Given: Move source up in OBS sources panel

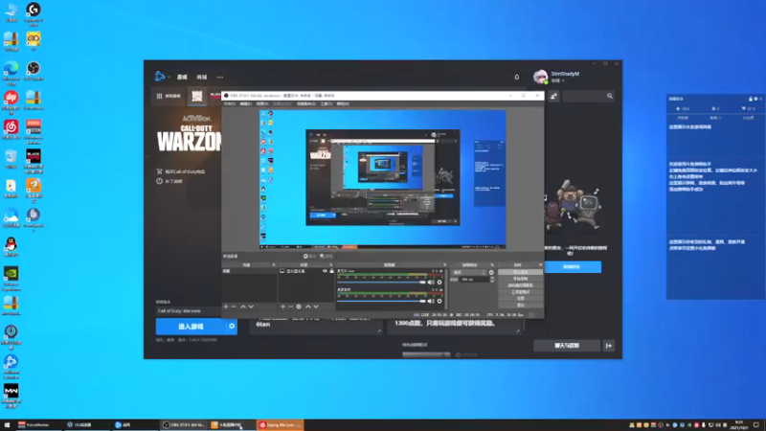Looking at the screenshot, I should coord(307,306).
